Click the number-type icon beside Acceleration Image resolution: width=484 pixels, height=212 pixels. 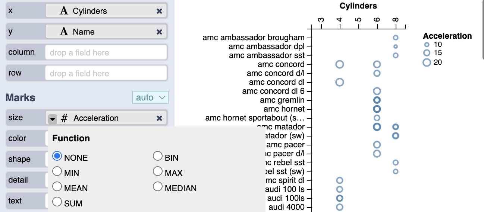(x=64, y=118)
